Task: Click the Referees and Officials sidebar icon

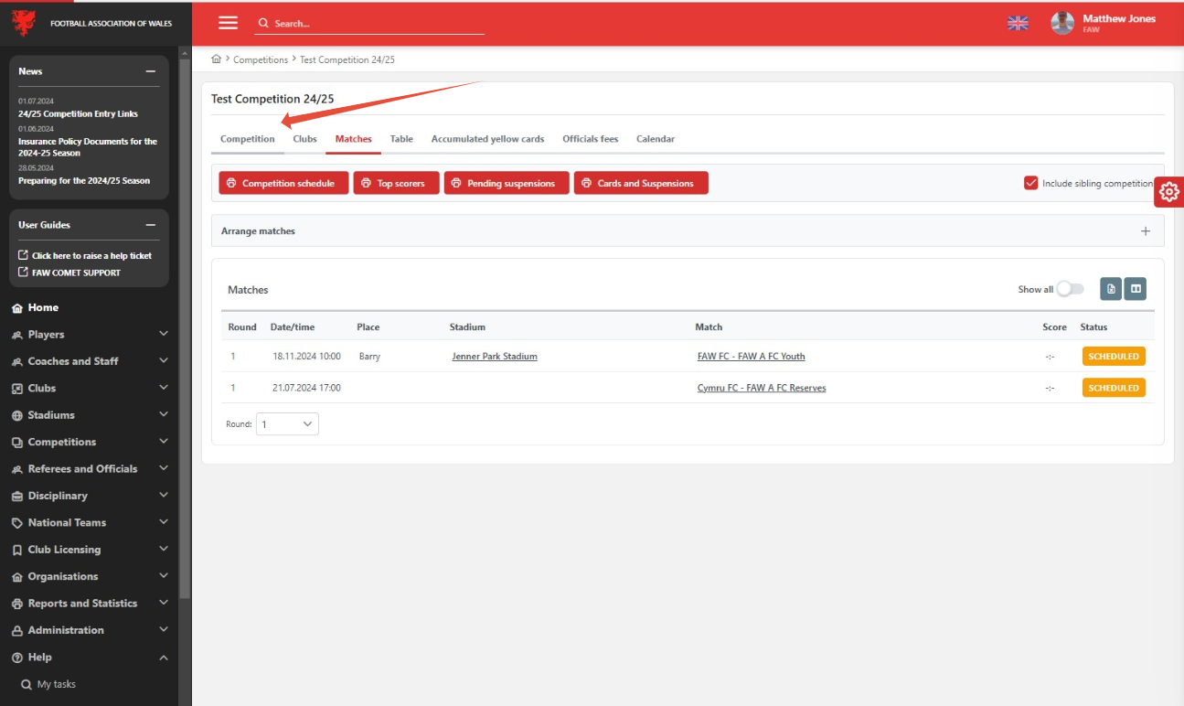Action: (17, 469)
